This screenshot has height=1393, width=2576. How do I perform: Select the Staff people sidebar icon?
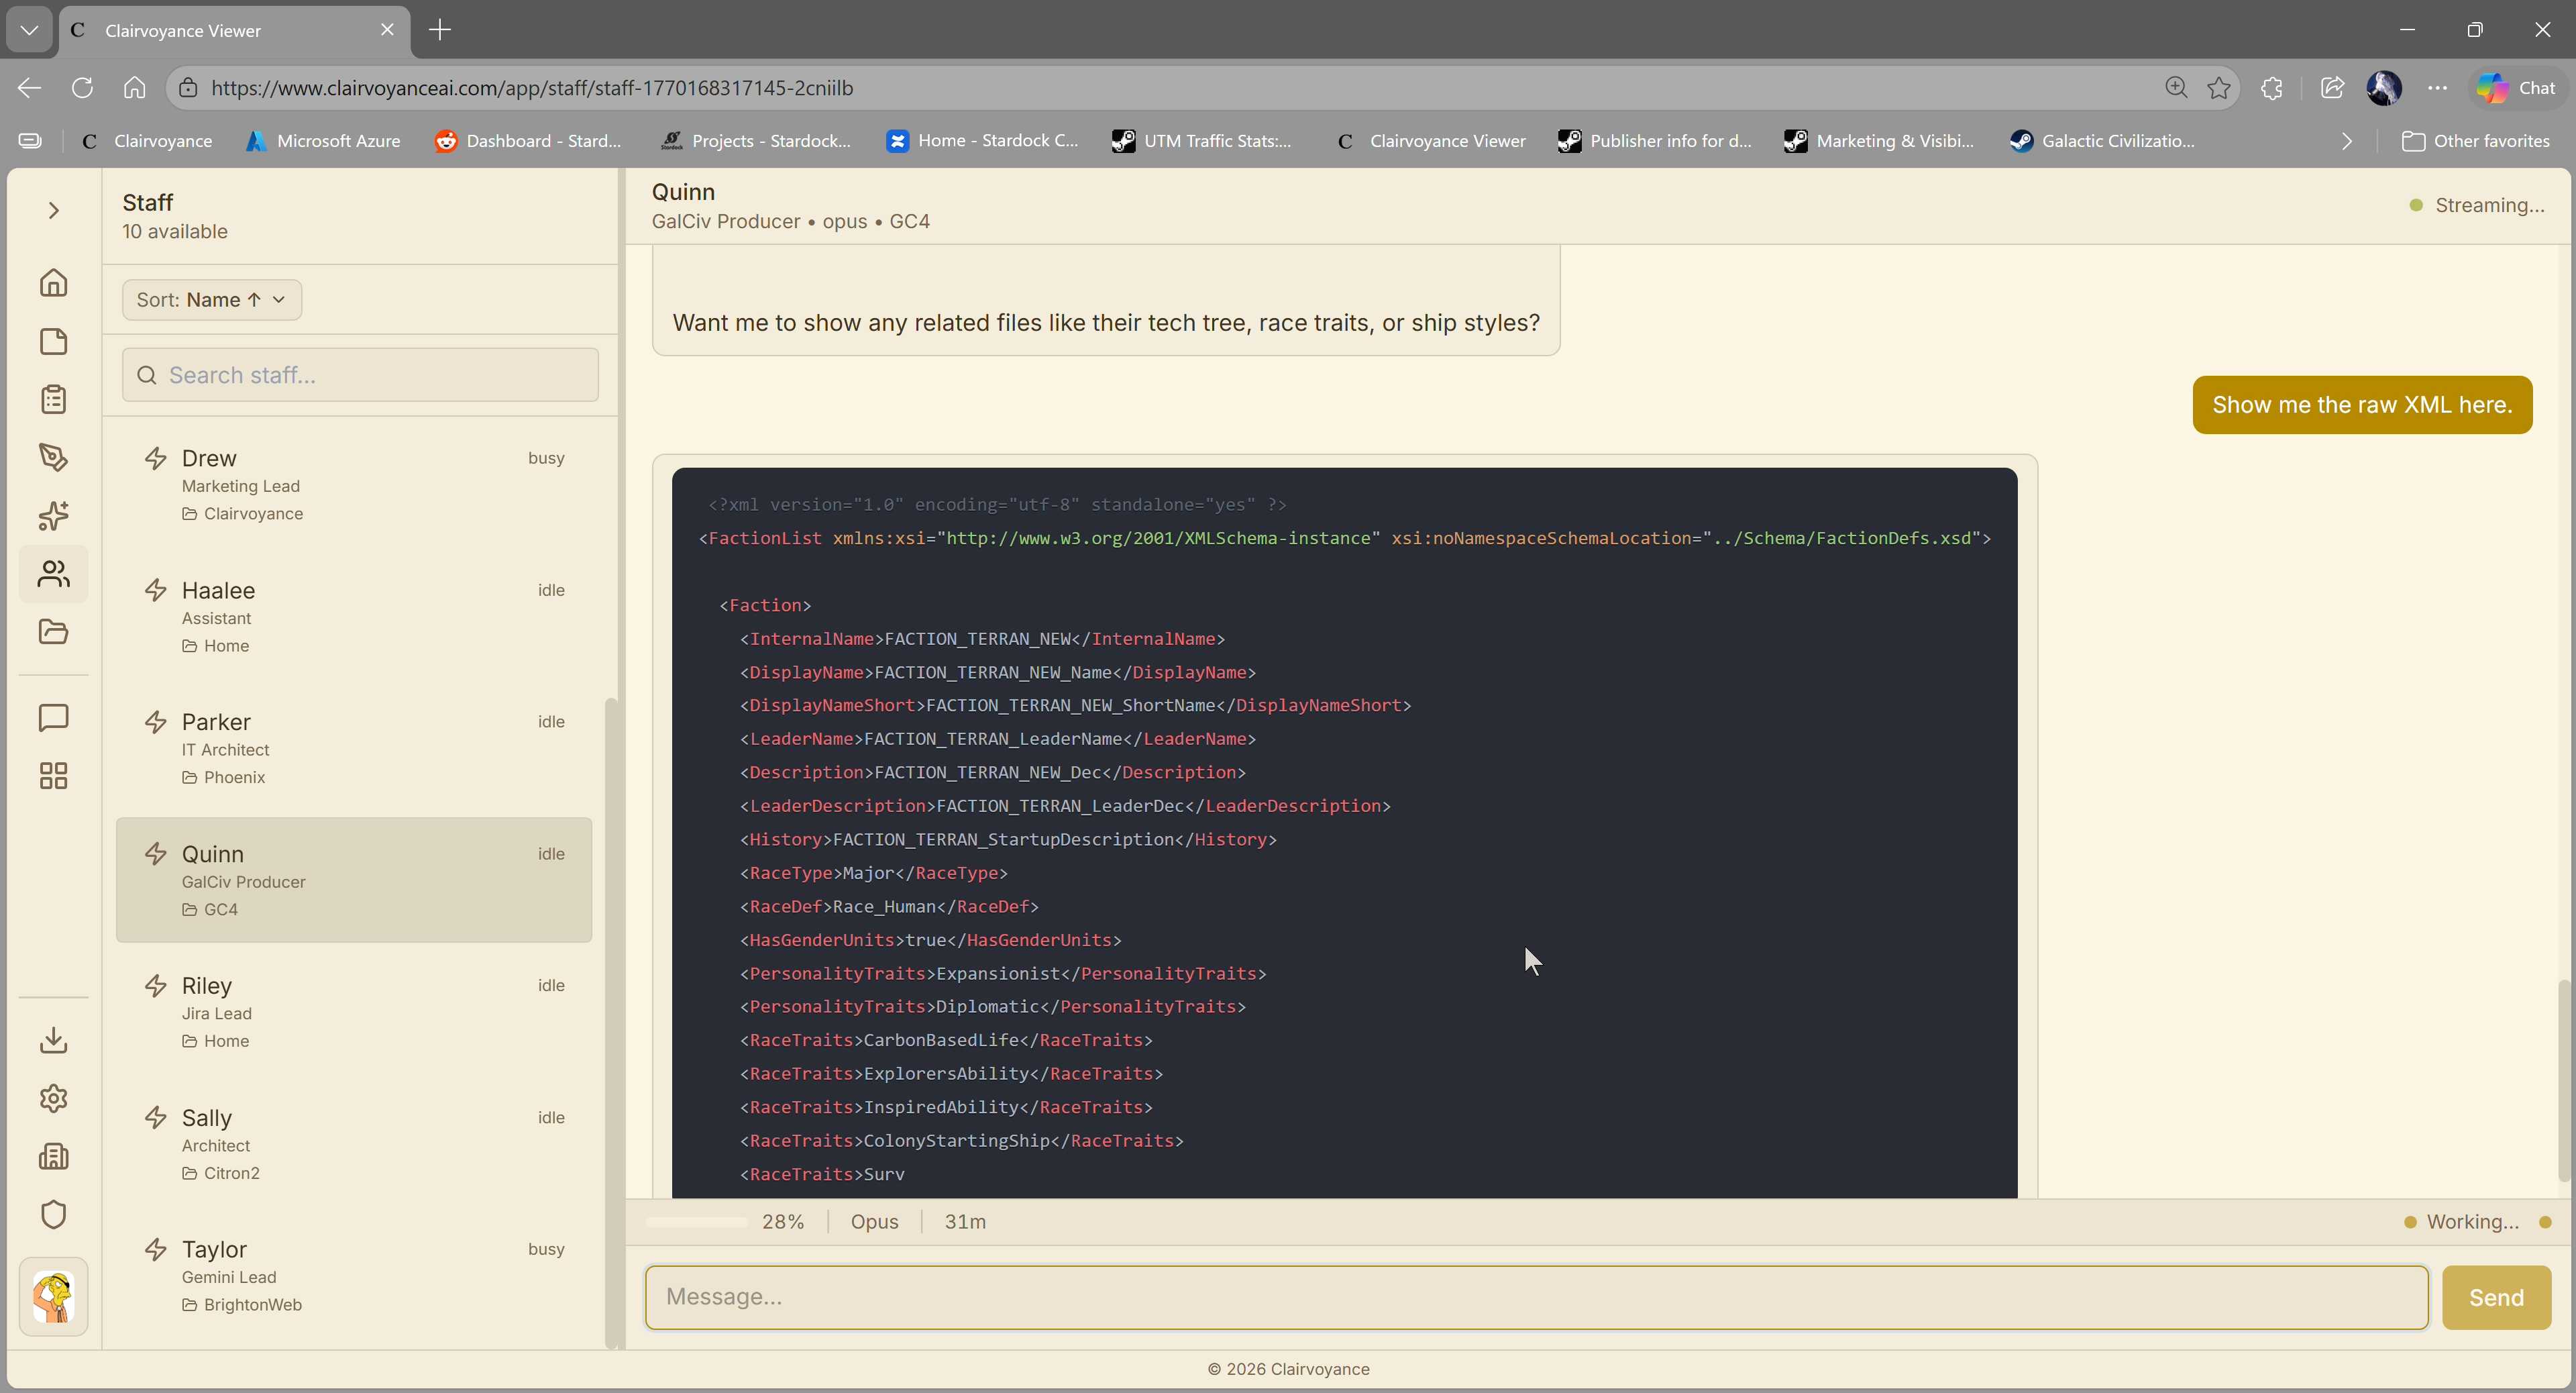[53, 574]
